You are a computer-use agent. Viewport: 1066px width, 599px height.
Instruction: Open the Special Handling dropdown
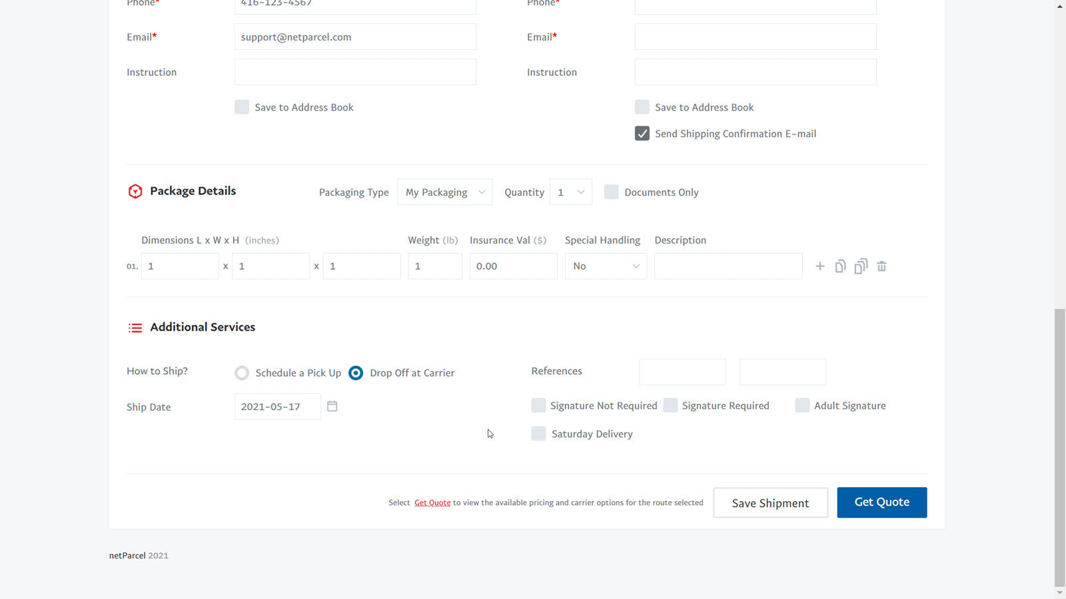point(606,266)
